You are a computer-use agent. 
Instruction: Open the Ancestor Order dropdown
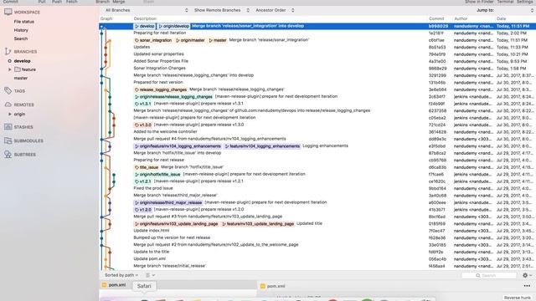point(275,10)
